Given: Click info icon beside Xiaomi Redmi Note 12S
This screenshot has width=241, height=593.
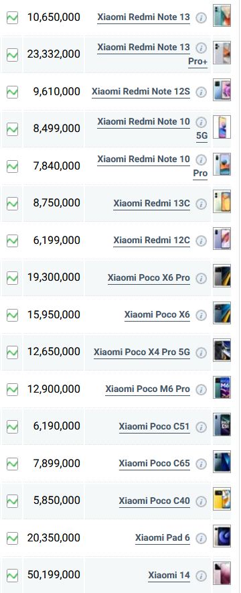Looking at the screenshot, I should tap(202, 92).
